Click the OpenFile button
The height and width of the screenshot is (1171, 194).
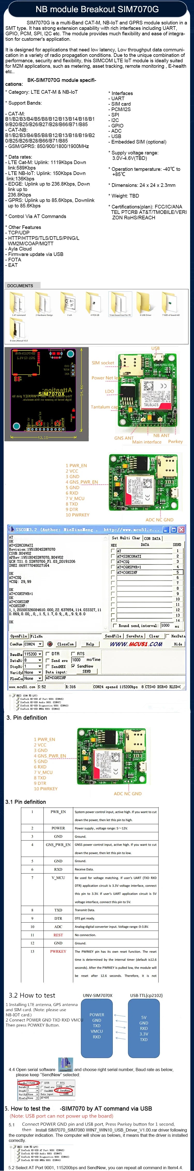click(19, 636)
